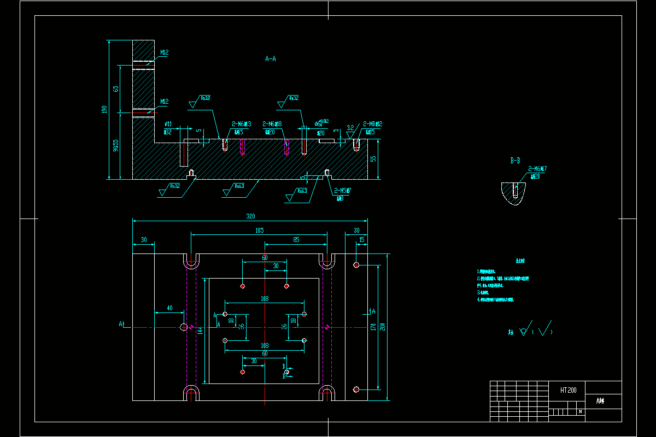Viewport: 656px width, 437px height.
Task: Click the '3.2' surface roughness value
Action: coord(350,127)
